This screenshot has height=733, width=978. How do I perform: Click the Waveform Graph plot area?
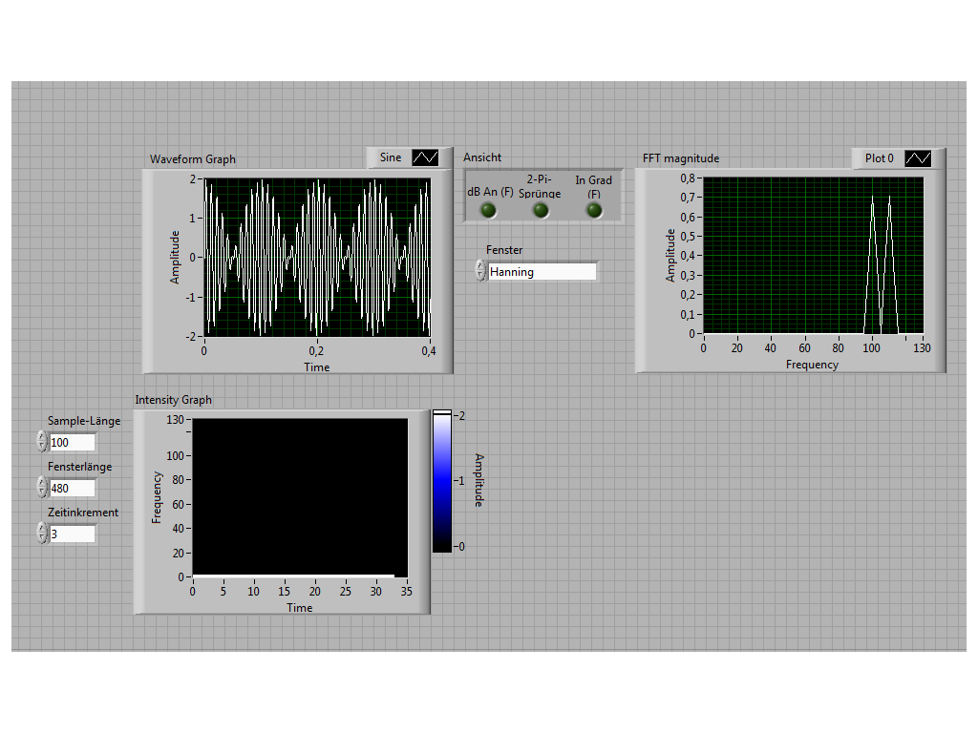[x=317, y=258]
